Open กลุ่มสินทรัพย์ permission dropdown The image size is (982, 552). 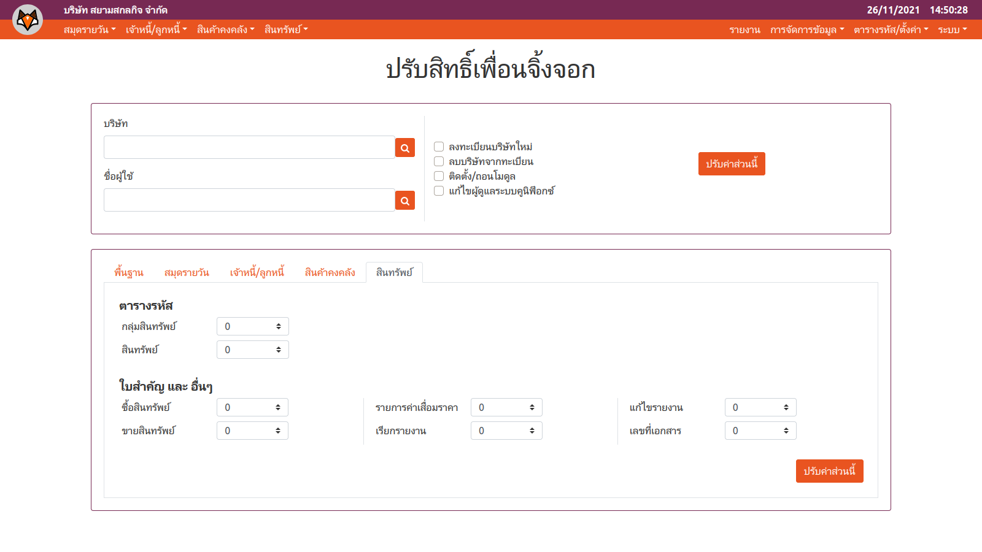[253, 326]
